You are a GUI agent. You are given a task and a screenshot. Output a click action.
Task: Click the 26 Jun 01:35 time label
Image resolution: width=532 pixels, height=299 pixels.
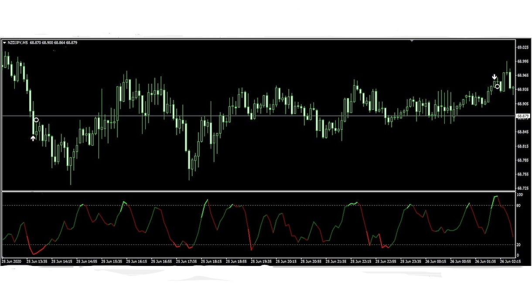(x=486, y=262)
